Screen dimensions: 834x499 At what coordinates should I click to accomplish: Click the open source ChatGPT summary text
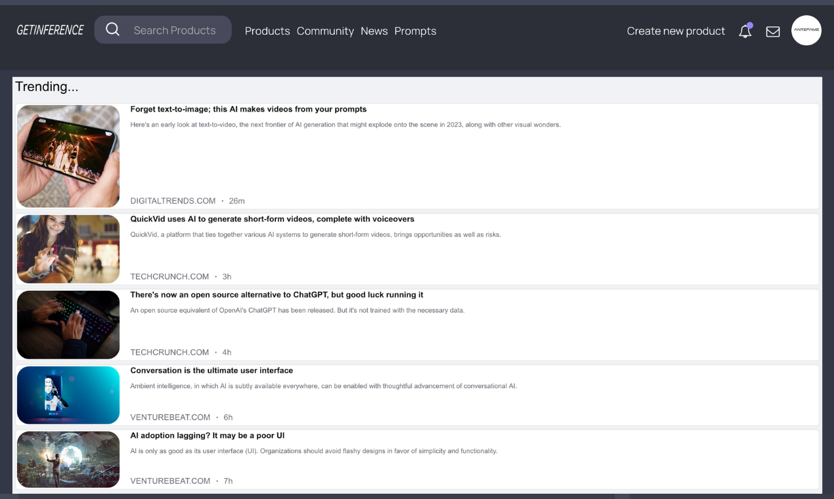[297, 311]
